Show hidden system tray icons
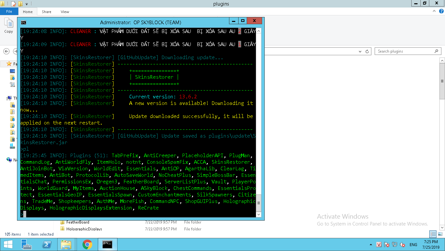This screenshot has width=445, height=251. coord(371,244)
